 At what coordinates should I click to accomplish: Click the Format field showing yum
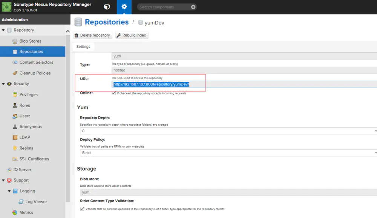(x=244, y=56)
